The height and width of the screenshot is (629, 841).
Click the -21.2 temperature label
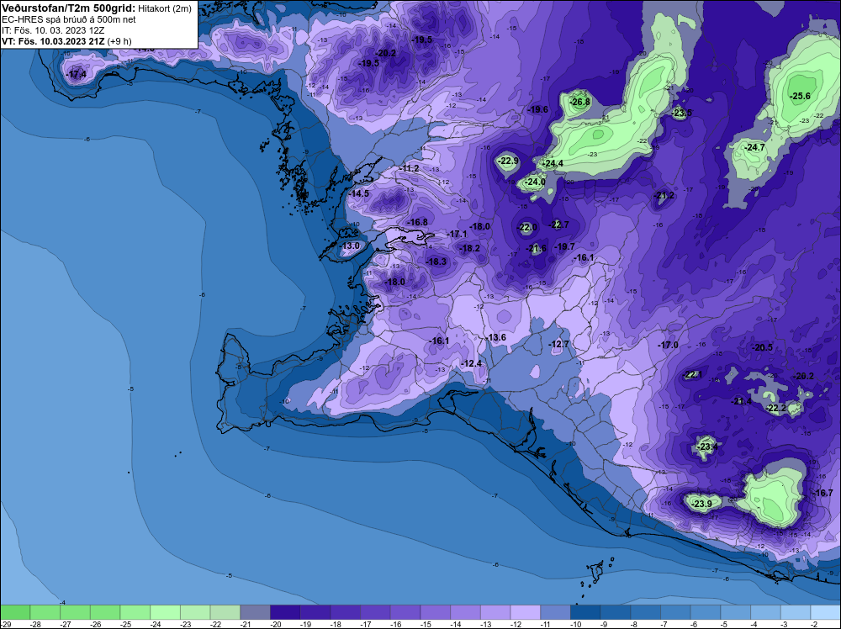coord(664,195)
